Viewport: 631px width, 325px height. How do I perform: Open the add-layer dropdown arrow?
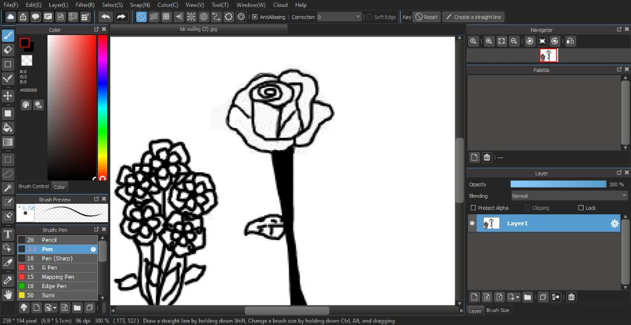coord(518,297)
